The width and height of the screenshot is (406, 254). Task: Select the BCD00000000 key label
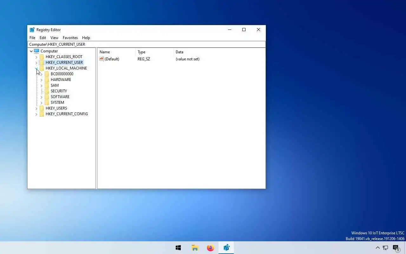coord(62,74)
